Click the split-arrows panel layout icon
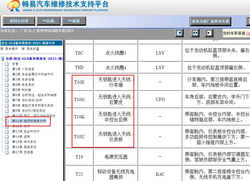 pos(195,33)
